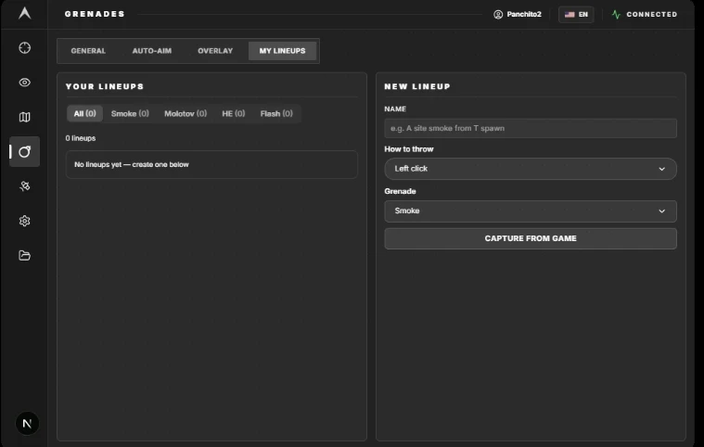This screenshot has width=704, height=447.
Task: Filter lineups by Flash (0)
Action: coord(276,113)
